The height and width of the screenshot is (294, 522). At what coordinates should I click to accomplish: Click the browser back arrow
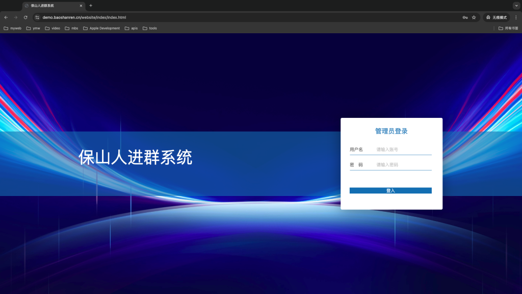pos(6,17)
